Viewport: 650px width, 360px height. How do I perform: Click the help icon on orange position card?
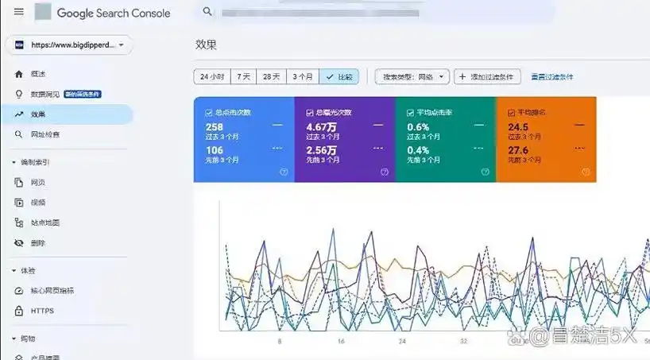586,172
